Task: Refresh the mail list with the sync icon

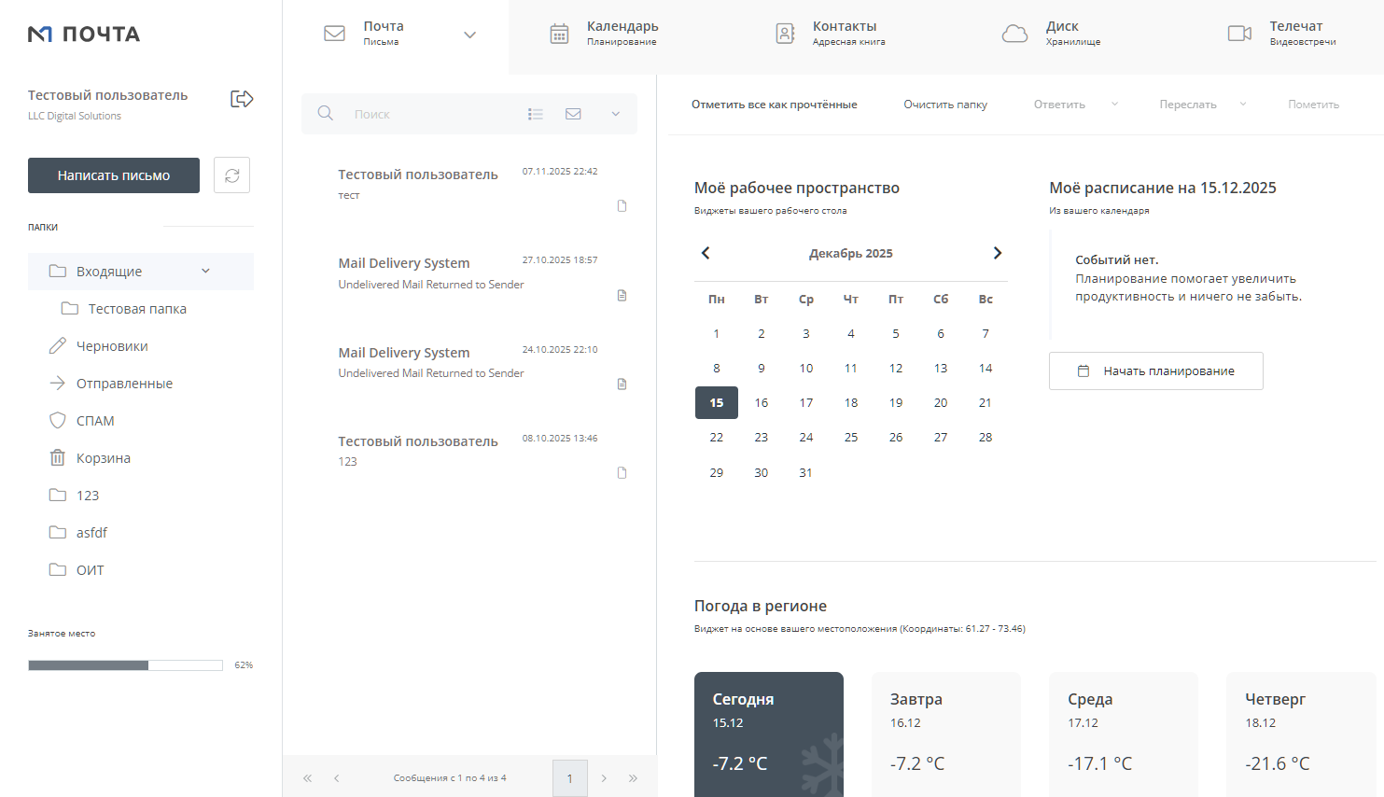Action: [231, 175]
